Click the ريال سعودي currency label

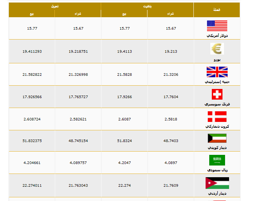[217, 170]
